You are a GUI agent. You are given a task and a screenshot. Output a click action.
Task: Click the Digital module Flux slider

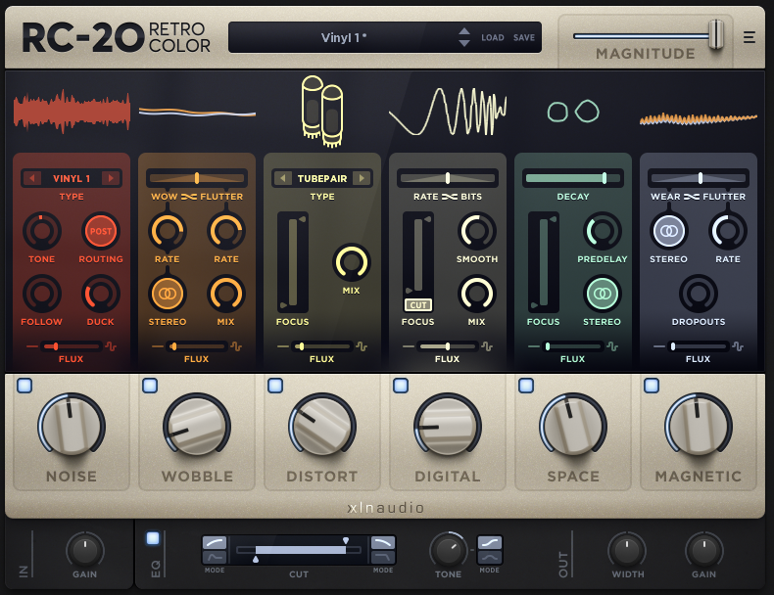point(448,346)
